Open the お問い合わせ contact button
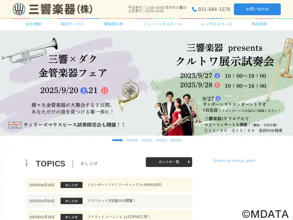 [x=257, y=9]
